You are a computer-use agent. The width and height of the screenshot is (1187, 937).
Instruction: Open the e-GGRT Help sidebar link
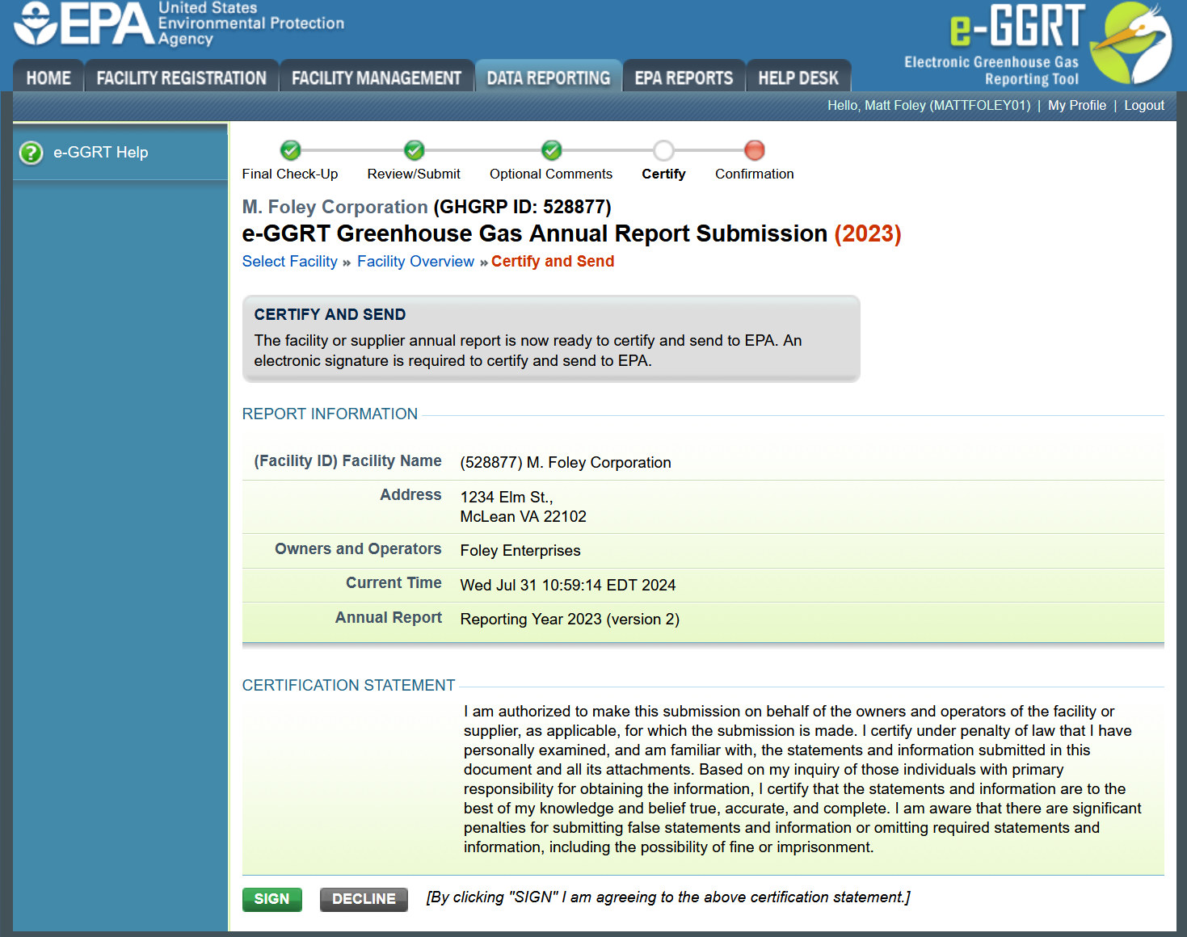click(x=101, y=153)
